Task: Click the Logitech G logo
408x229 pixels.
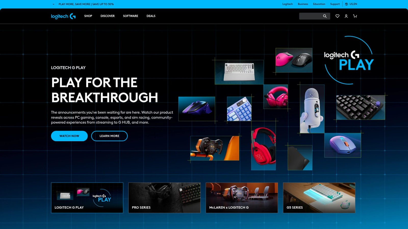Action: pyautogui.click(x=63, y=16)
